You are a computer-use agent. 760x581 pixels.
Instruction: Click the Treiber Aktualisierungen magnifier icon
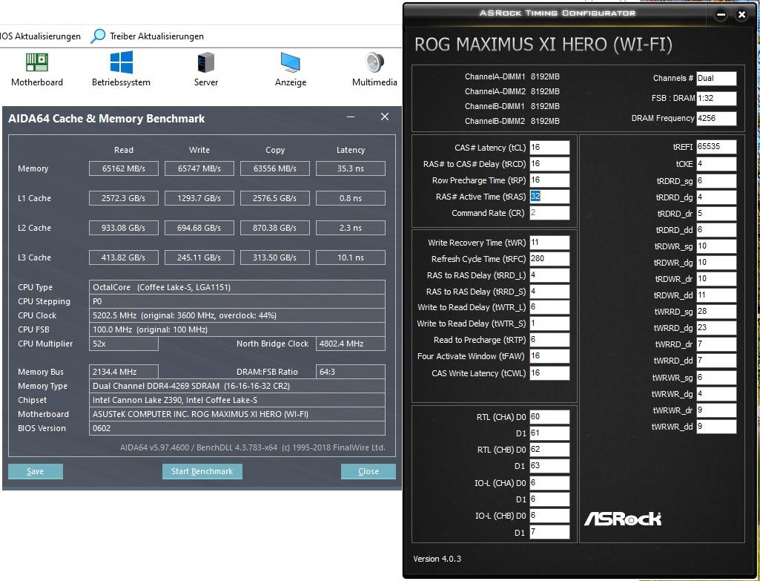pos(98,36)
